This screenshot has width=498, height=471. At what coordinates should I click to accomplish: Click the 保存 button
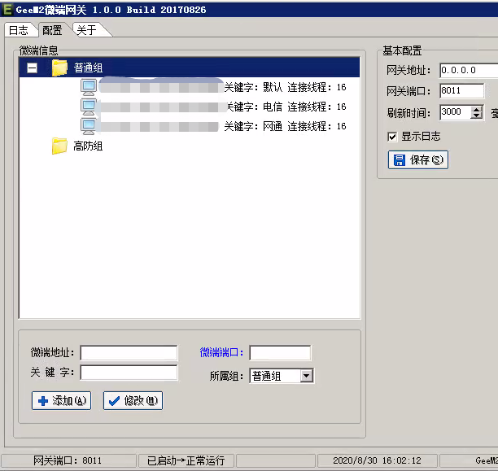coord(418,159)
